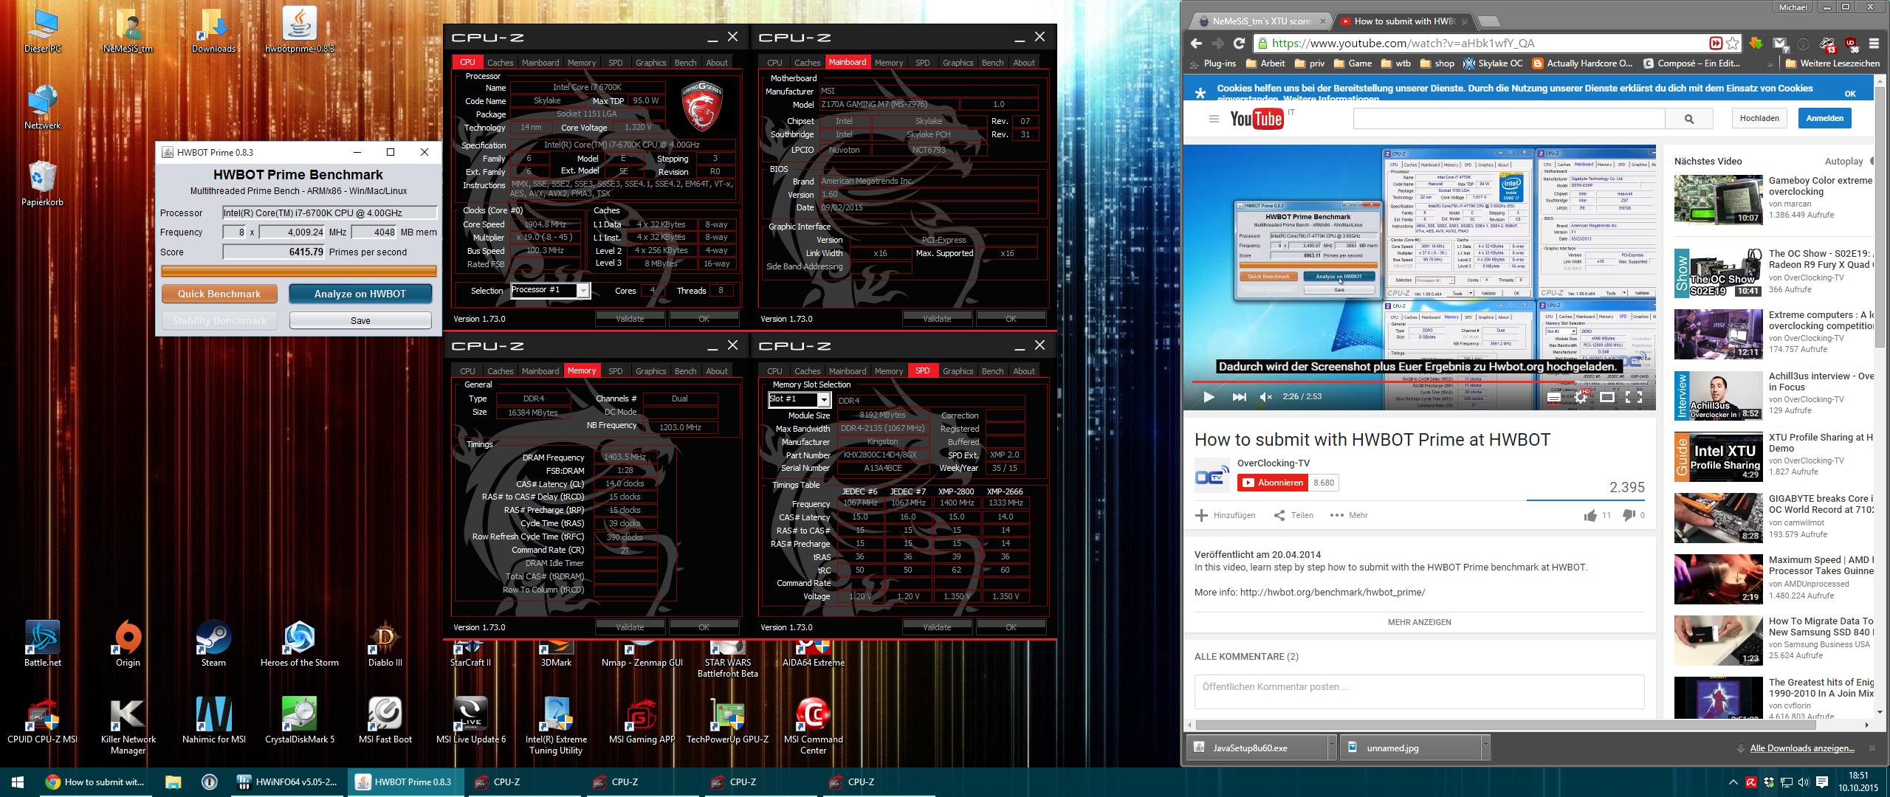Open CrystalDiskMark 5 desktop shortcut

coord(300,720)
